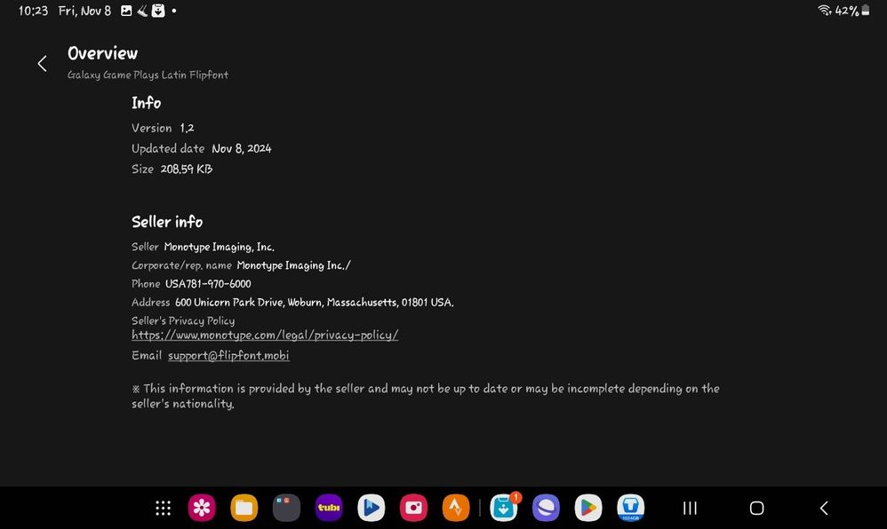Open the monotype.com privacy policy link
The height and width of the screenshot is (529, 887).
click(x=265, y=336)
